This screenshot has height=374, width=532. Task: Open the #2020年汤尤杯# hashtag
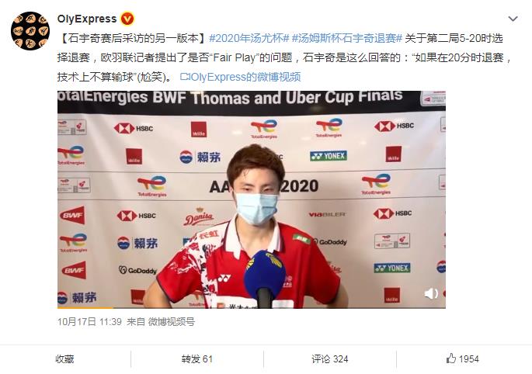pos(249,38)
